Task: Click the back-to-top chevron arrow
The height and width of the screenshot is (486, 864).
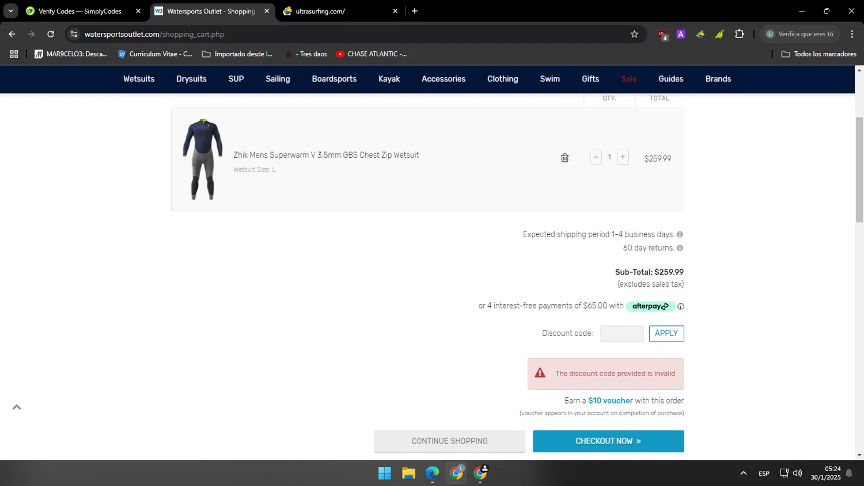Action: pyautogui.click(x=17, y=407)
